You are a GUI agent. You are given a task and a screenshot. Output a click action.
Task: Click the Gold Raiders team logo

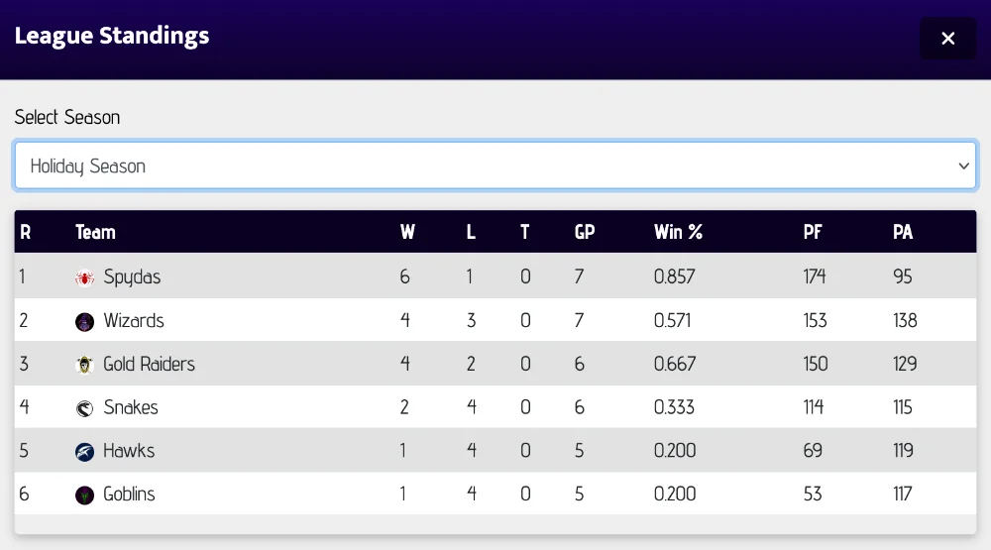[85, 365]
